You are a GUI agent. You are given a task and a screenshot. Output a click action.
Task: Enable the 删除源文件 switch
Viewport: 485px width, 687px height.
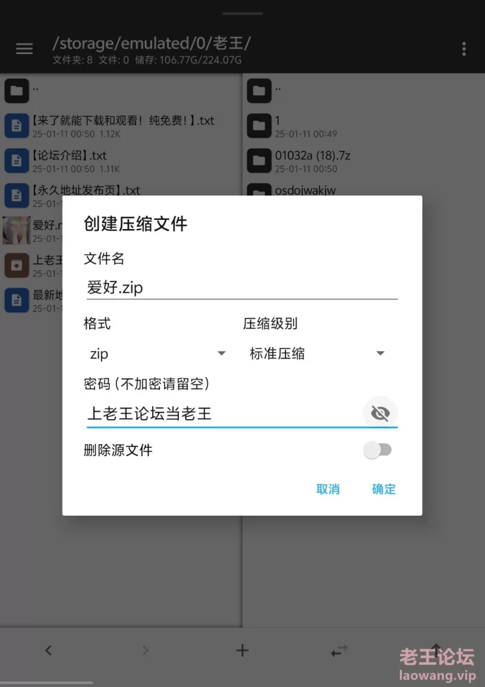(x=378, y=450)
